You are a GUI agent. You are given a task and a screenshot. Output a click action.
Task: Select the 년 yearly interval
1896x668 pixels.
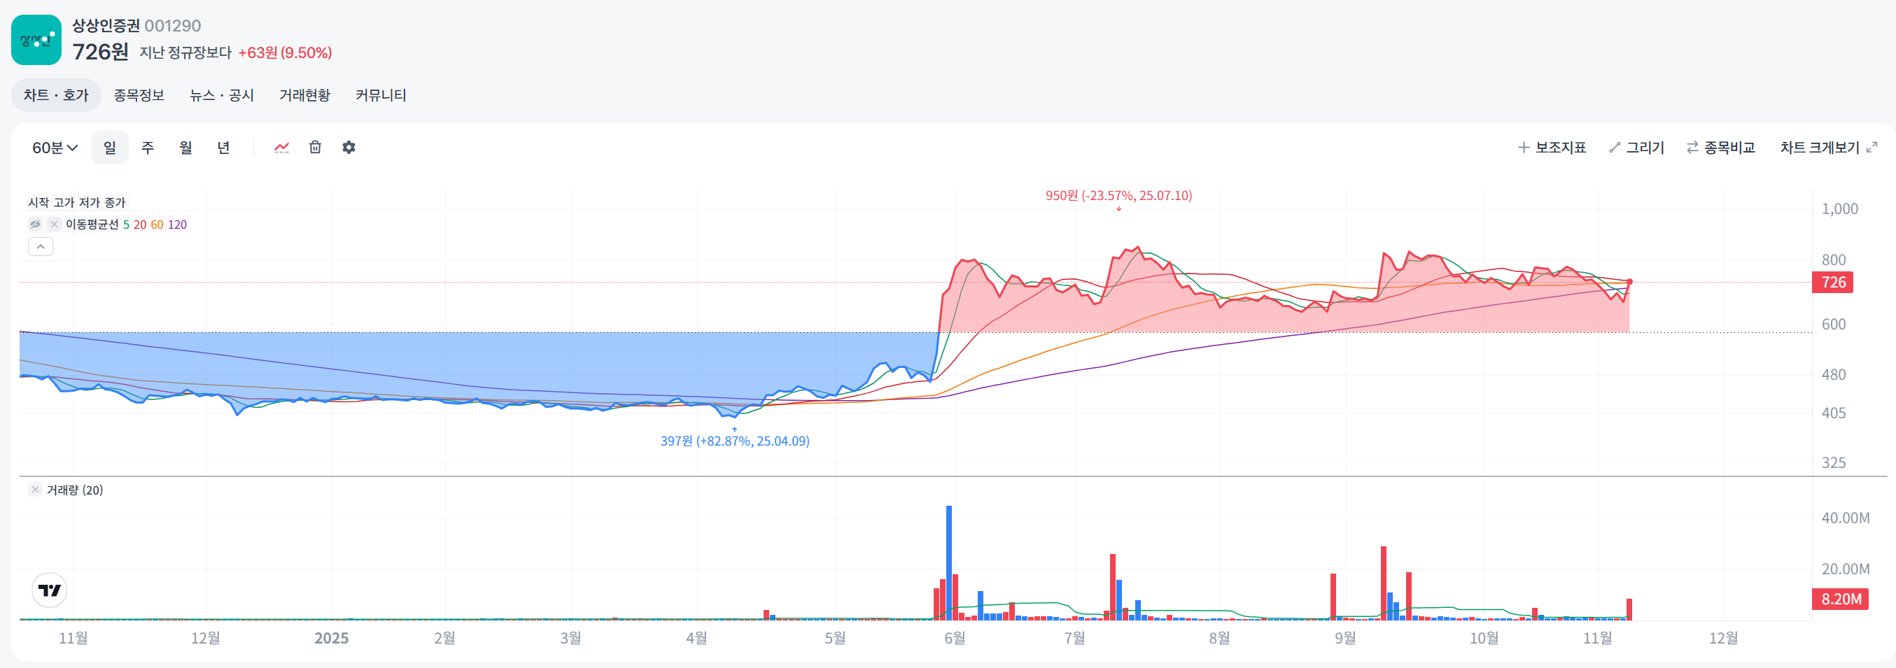pos(223,147)
